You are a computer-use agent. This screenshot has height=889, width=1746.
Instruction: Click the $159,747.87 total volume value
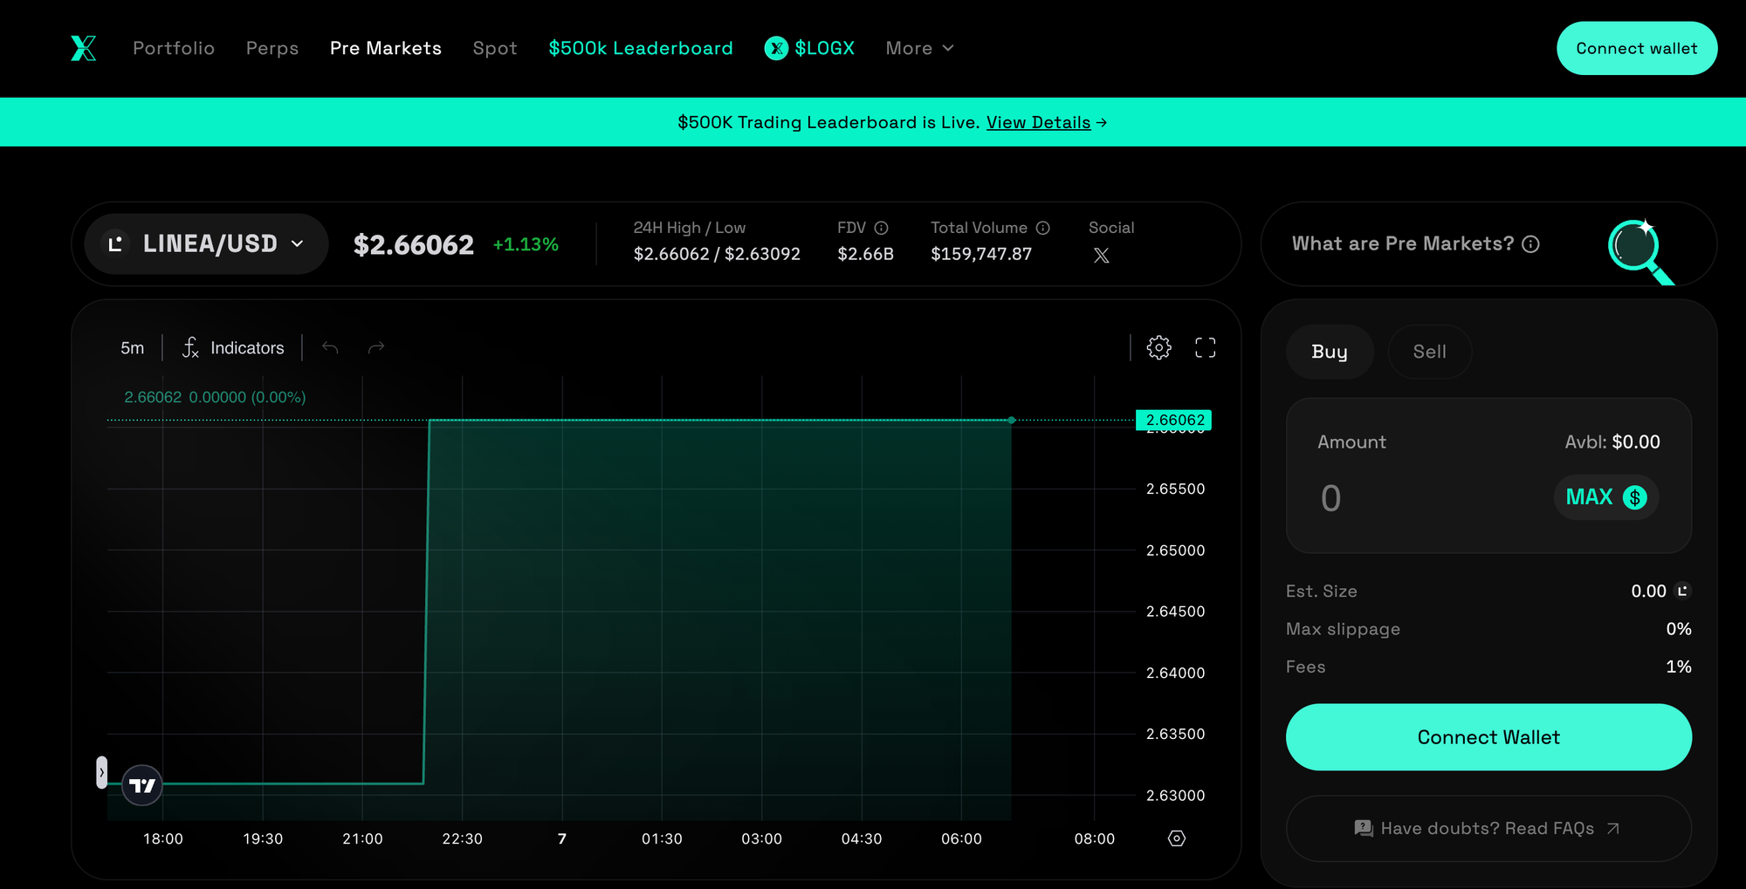pos(981,254)
